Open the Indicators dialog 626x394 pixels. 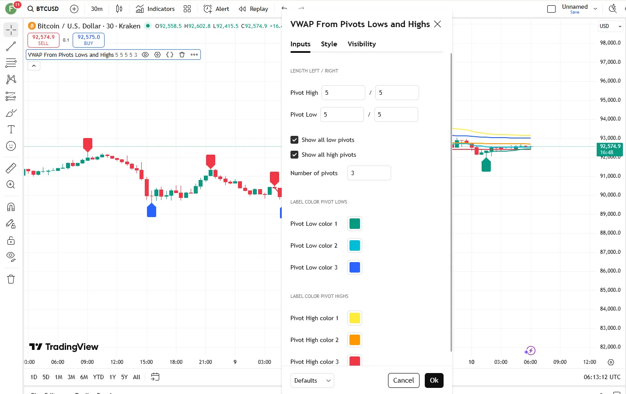(155, 9)
